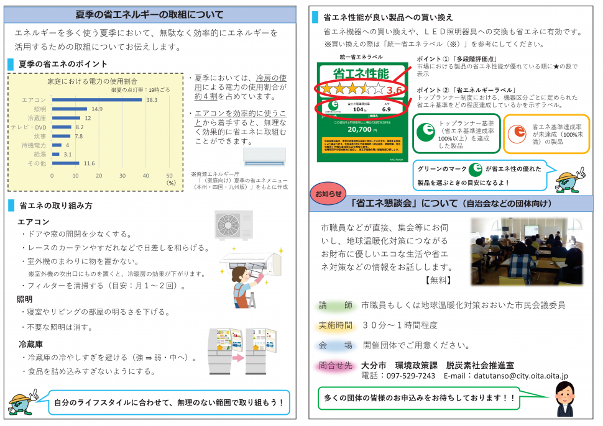Image resolution: width=603 pixels, height=426 pixels.
Task: Click the email datutanso@city.oita.oita.jp
Action: (521, 376)
